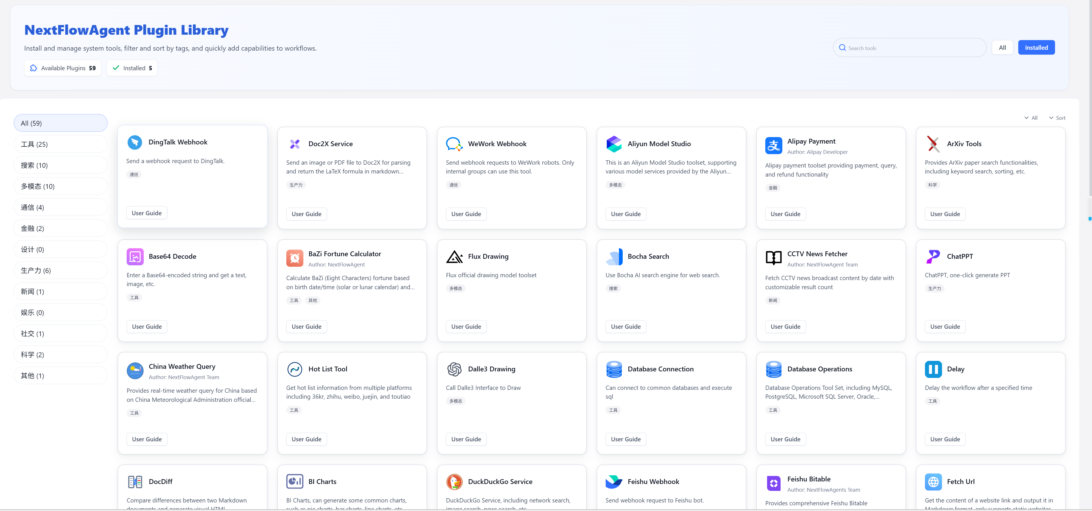This screenshot has height=511, width=1092.
Task: Click the ChatPPT plugin icon
Action: [x=933, y=257]
